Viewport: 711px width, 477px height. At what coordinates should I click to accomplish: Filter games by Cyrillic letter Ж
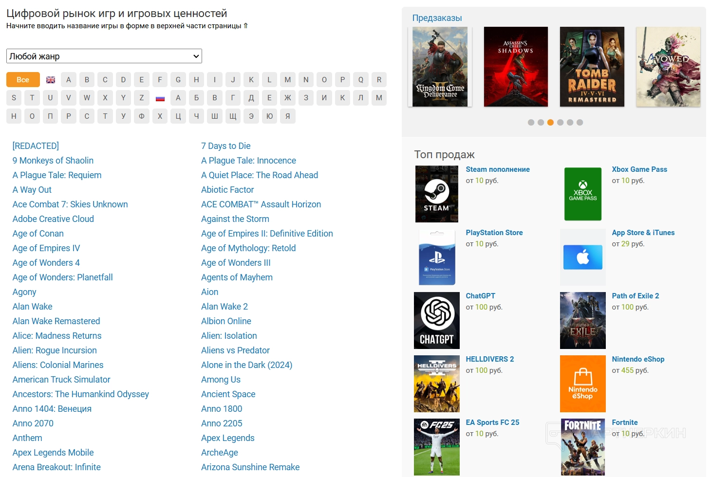tap(288, 98)
